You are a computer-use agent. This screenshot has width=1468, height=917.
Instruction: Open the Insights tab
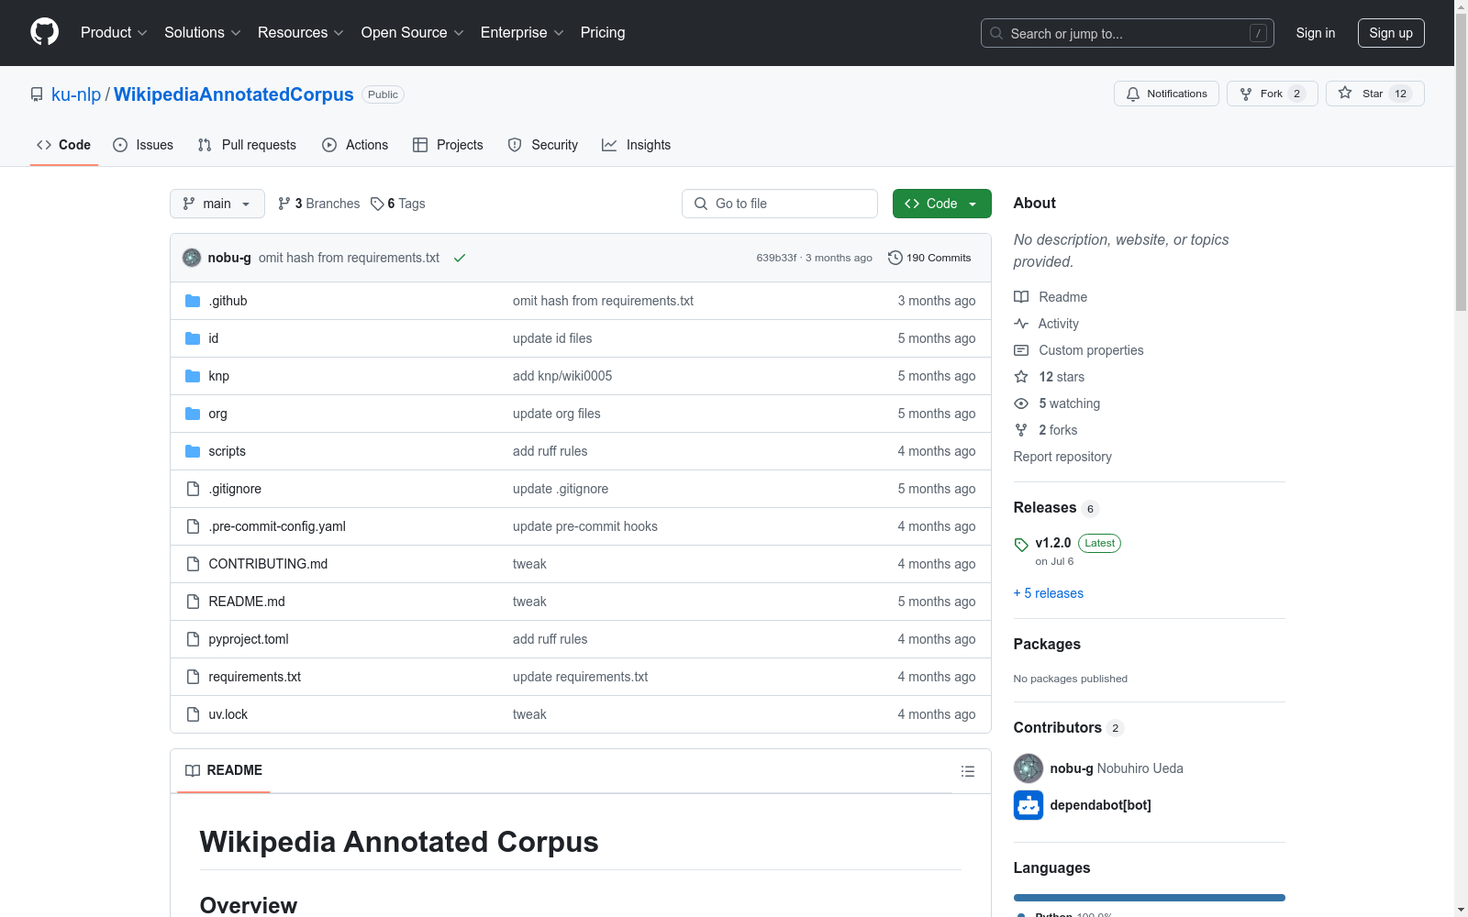coord(637,145)
